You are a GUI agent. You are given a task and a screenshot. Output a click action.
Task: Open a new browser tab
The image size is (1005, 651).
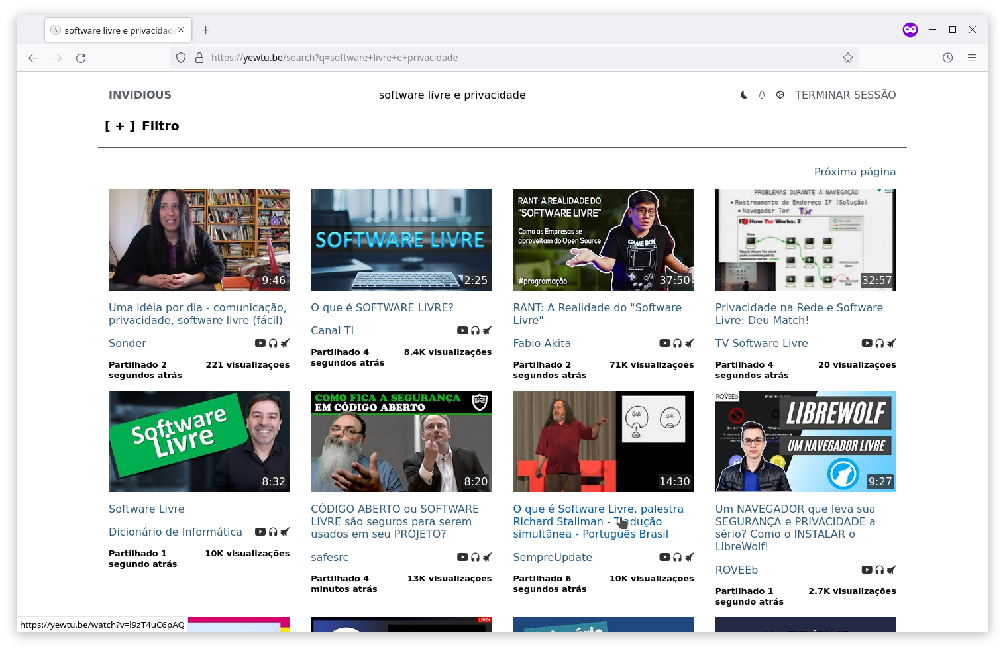(x=206, y=30)
